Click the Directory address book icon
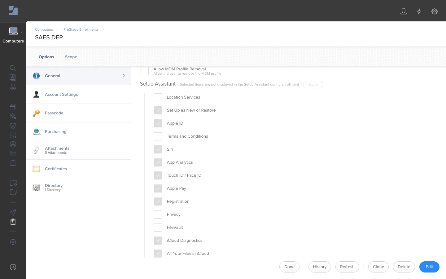 pos(36,188)
